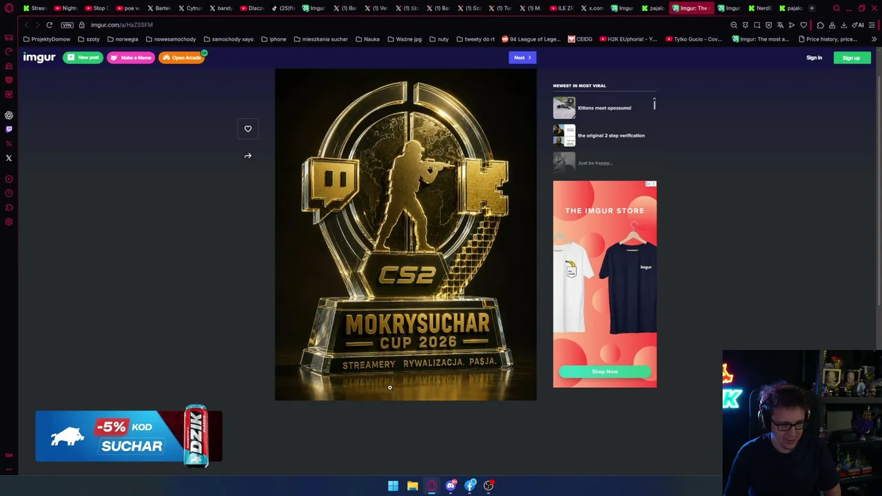Click the Kittens meet opossums thumbnail
Screen dimensions: 882x496
[x=564, y=108]
